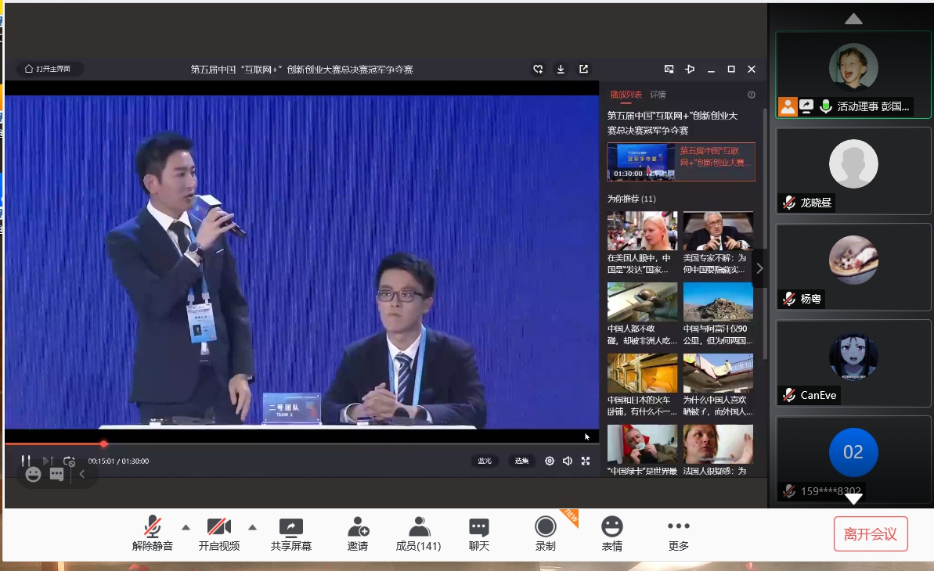Image resolution: width=934 pixels, height=571 pixels.
Task: Click the volume speaker icon in player
Action: click(x=568, y=461)
